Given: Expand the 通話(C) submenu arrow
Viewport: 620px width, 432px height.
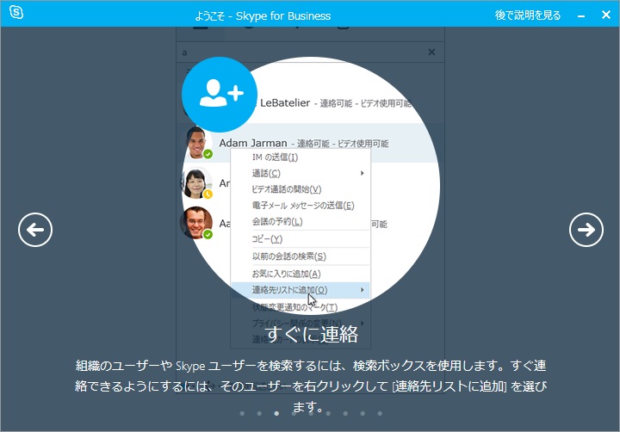Looking at the screenshot, I should click(362, 173).
